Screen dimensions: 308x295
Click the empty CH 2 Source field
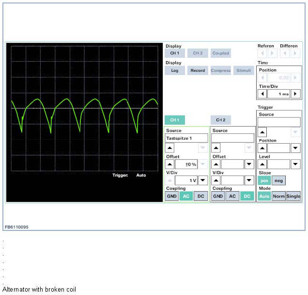(232, 138)
